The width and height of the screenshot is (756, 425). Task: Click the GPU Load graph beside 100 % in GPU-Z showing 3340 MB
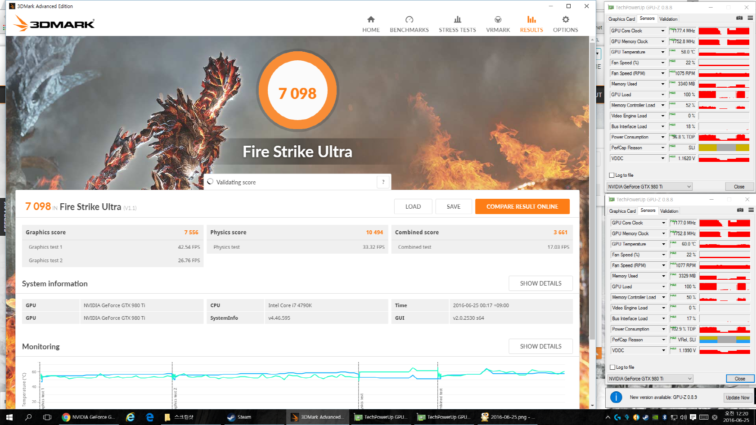click(724, 94)
